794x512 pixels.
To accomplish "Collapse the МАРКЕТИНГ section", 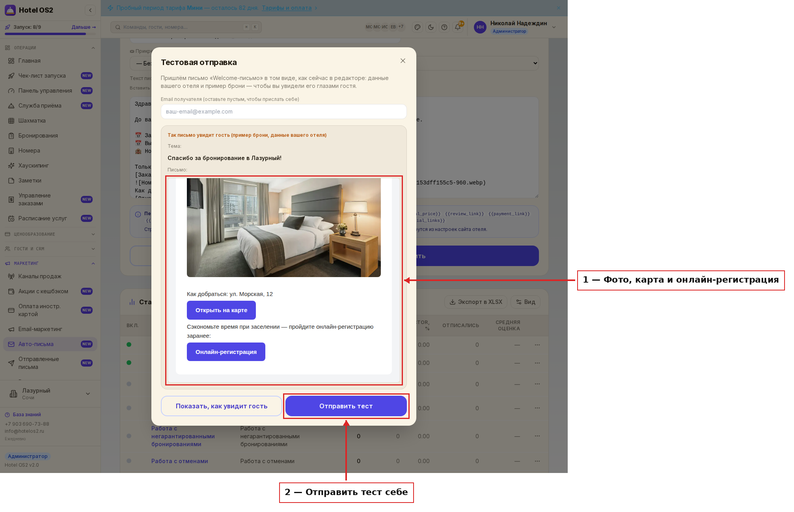I will [x=50, y=263].
